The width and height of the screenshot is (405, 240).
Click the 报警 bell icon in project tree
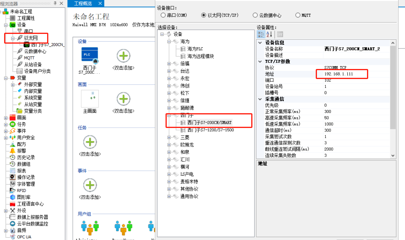point(13,151)
